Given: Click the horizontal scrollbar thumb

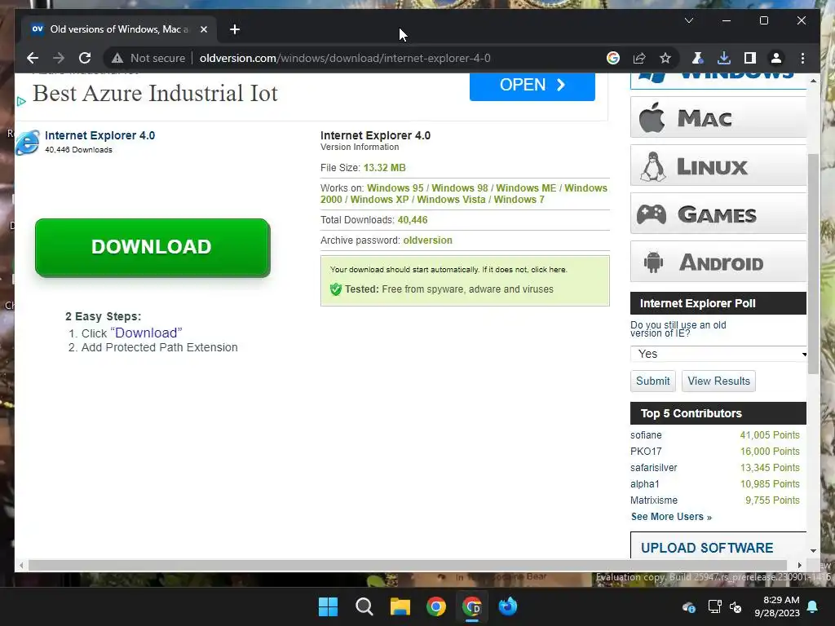Looking at the screenshot, I should coord(408,566).
